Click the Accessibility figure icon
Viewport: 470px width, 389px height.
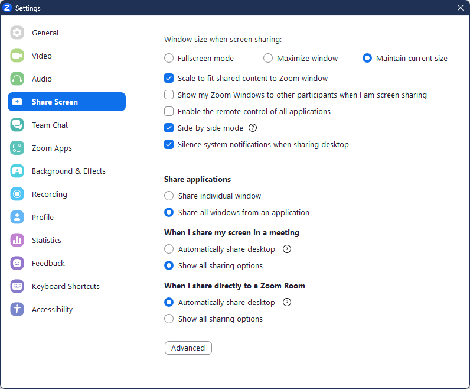pos(17,309)
